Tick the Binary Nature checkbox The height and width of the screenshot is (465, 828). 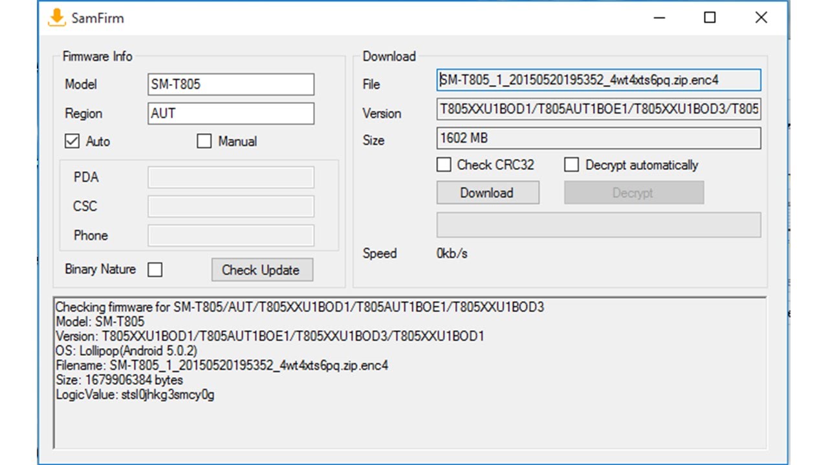[x=155, y=270]
